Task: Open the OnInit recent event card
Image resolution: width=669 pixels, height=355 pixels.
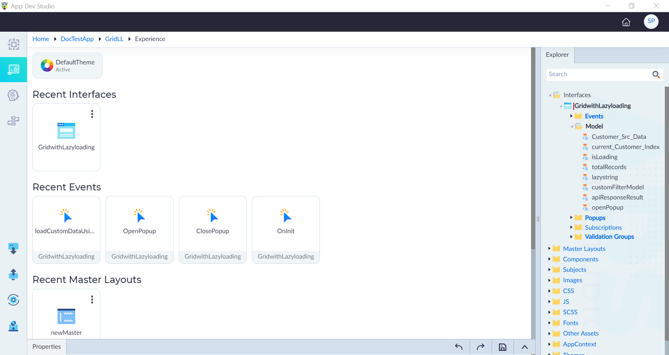Action: [x=286, y=230]
